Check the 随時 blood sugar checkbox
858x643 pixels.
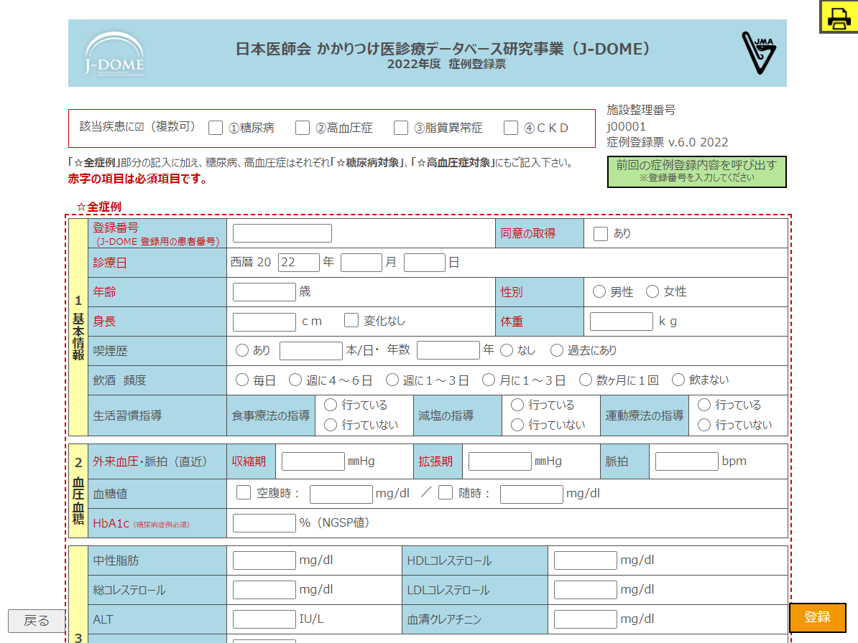click(x=446, y=493)
